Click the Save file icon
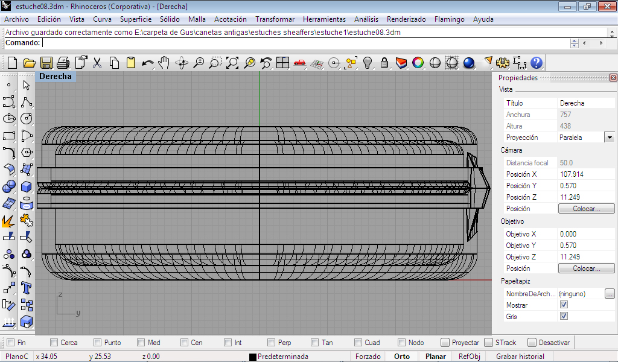This screenshot has height=362, width=618. click(46, 63)
